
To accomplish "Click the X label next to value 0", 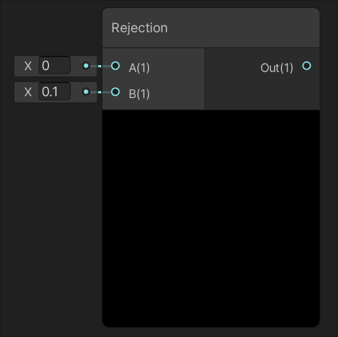I will point(28,66).
